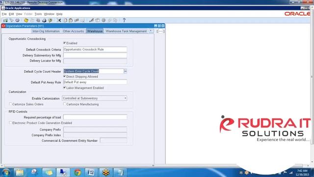Image resolution: width=314 pixels, height=177 pixels.
Task: Open the Edit menu
Action: [x=11, y=14]
